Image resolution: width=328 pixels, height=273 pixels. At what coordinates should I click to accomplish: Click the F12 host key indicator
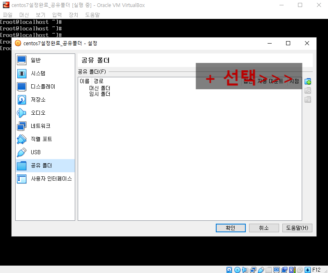316,270
